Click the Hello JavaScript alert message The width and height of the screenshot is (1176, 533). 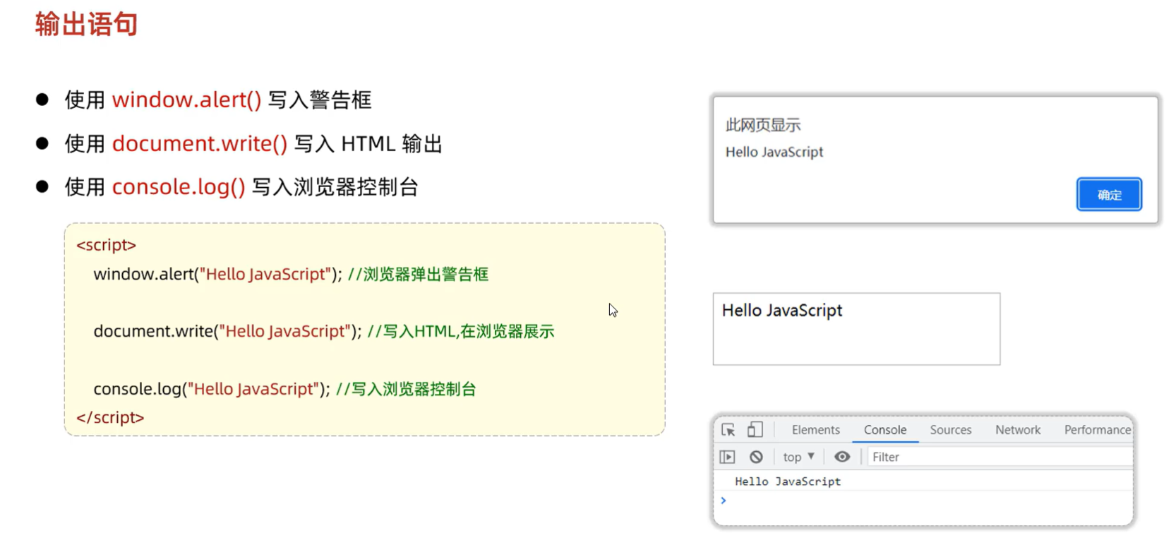[774, 152]
